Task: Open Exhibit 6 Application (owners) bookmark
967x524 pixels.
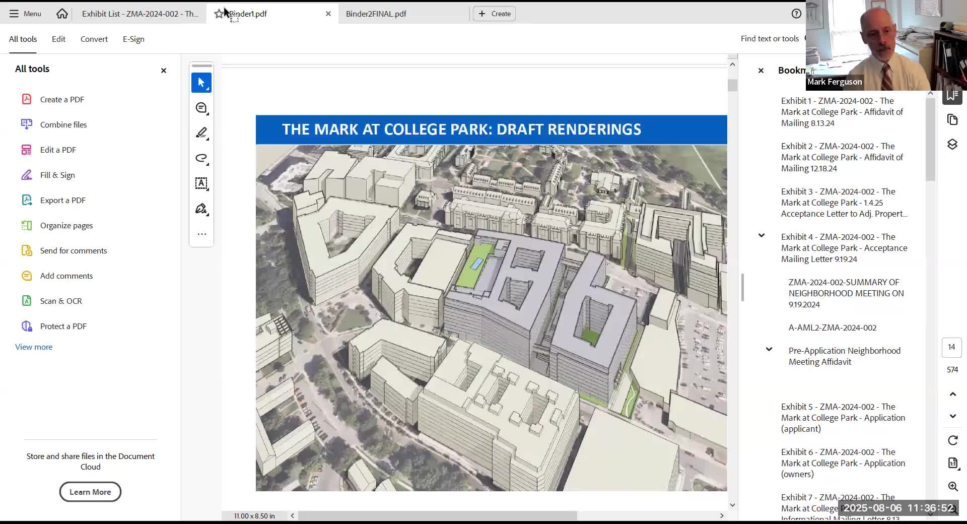Action: 843,463
